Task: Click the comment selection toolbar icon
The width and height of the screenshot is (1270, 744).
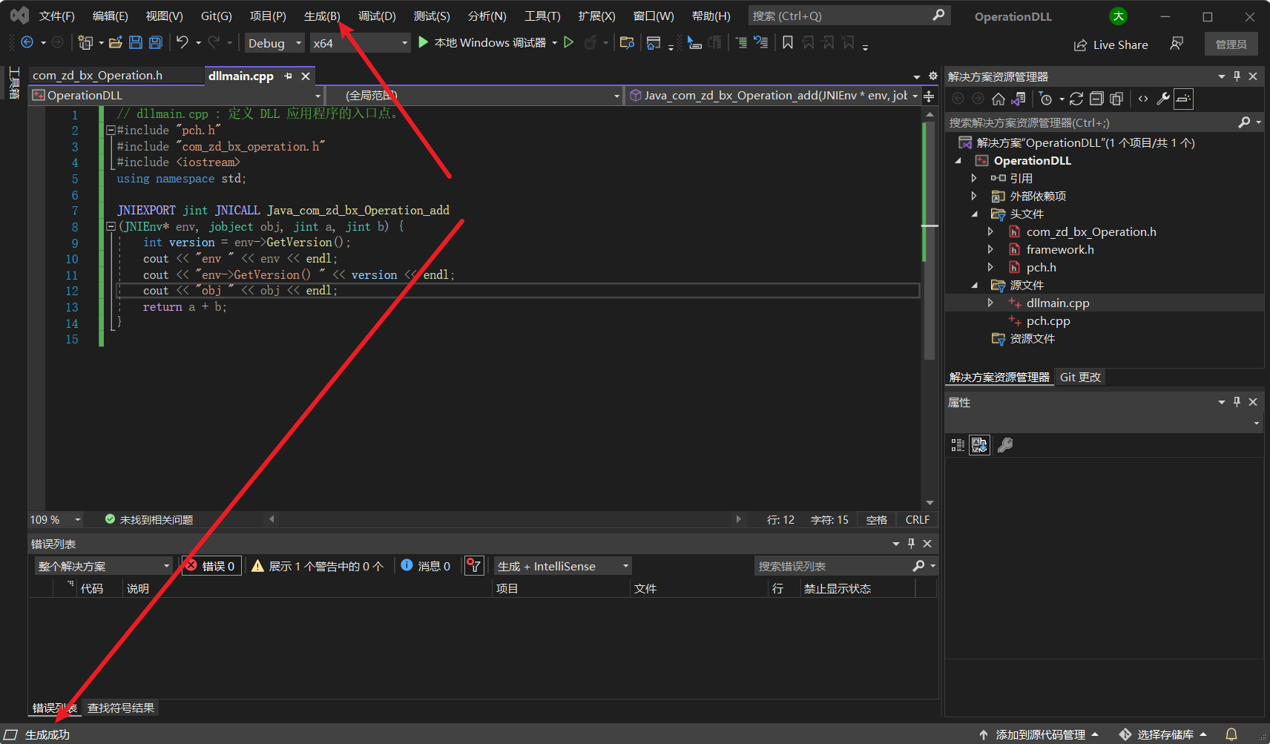Action: tap(741, 43)
